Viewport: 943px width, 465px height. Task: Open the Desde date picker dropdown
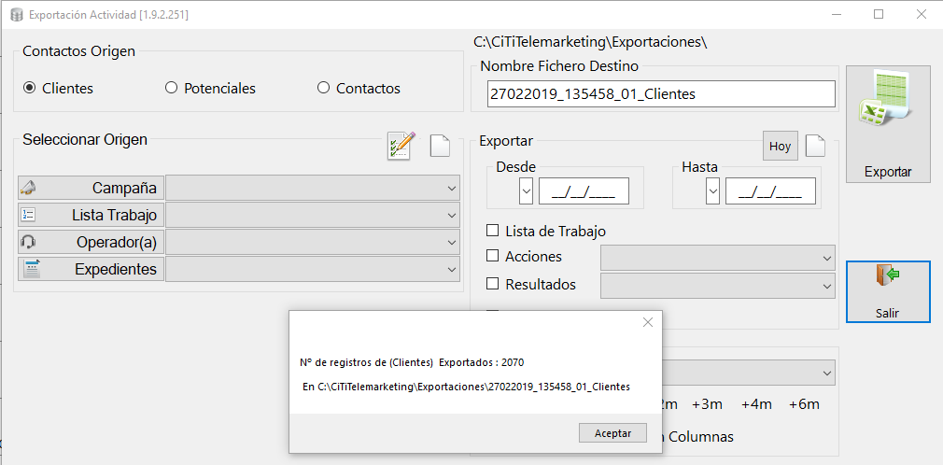(x=527, y=191)
